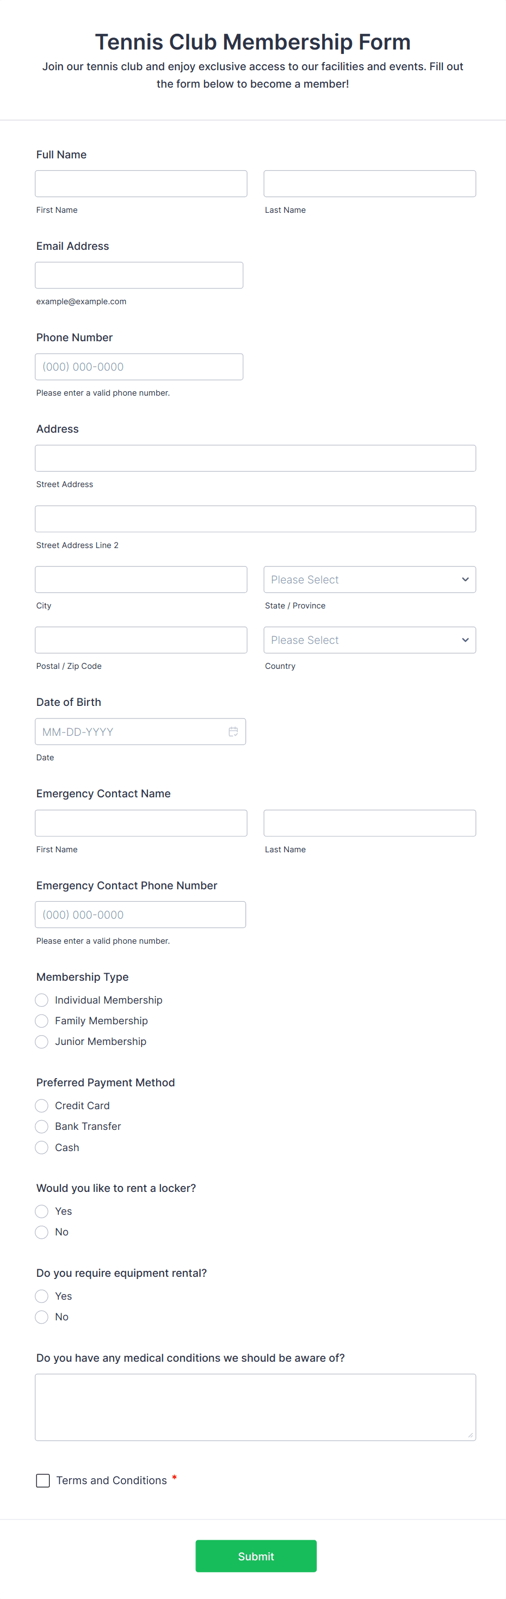Select Individual Membership option
Image resolution: width=506 pixels, height=1599 pixels.
click(x=41, y=999)
